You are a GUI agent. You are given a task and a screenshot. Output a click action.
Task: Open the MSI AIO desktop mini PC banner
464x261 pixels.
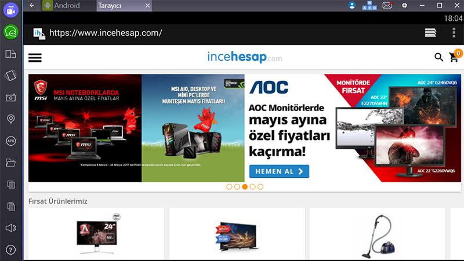point(193,128)
